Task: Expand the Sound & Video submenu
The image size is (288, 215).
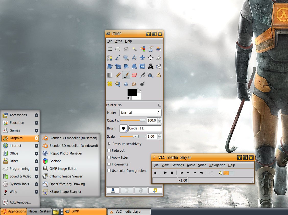Action: click(x=20, y=176)
